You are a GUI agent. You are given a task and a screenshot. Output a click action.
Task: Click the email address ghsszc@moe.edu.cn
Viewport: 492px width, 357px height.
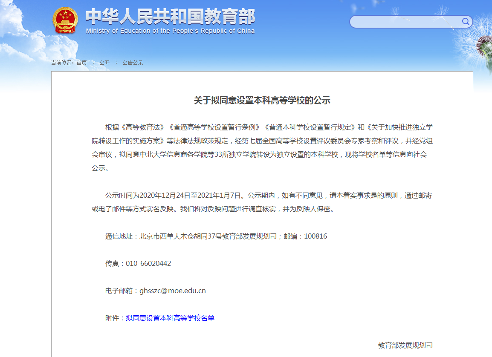pyautogui.click(x=173, y=291)
